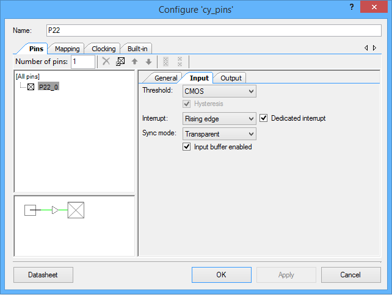This screenshot has width=392, height=295.
Task: Click the ungroup pins toolbar icon
Action: click(180, 62)
